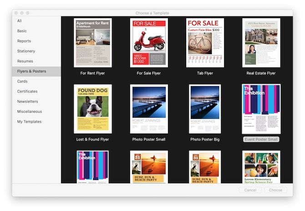Pick the bottom-row This Exhibition poster
Viewport: 305px width, 211px height.
pos(93,167)
